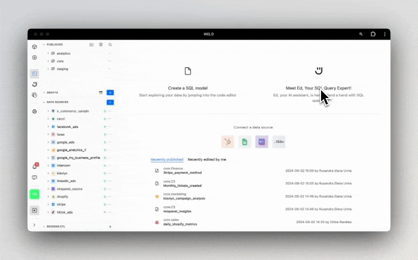Click the search icon in Published header
Image resolution: width=418 pixels, height=260 pixels.
click(110, 44)
